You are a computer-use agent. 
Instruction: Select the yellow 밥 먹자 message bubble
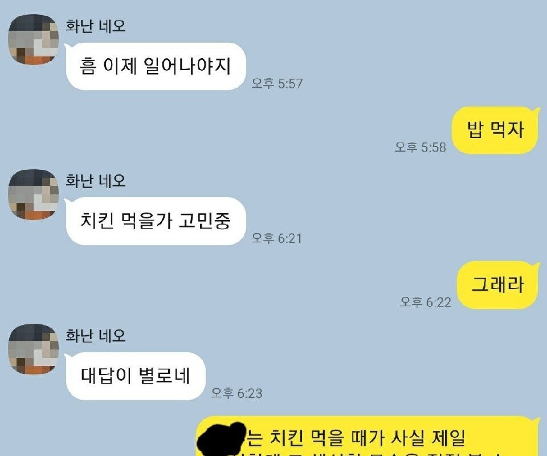pyautogui.click(x=495, y=130)
